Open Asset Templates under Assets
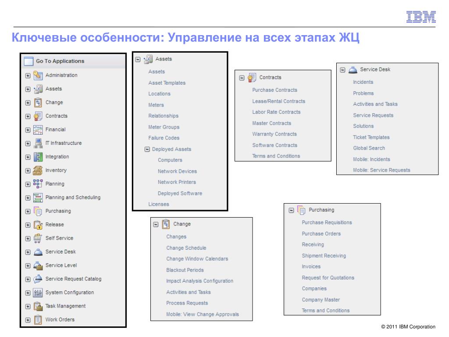 (x=167, y=83)
